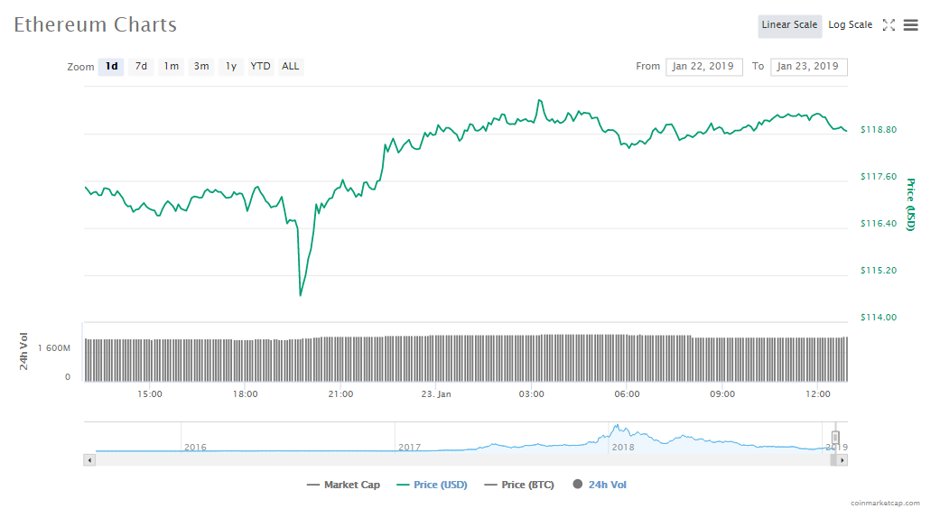Set zoom to 1m range
The height and width of the screenshot is (518, 940).
(x=171, y=66)
